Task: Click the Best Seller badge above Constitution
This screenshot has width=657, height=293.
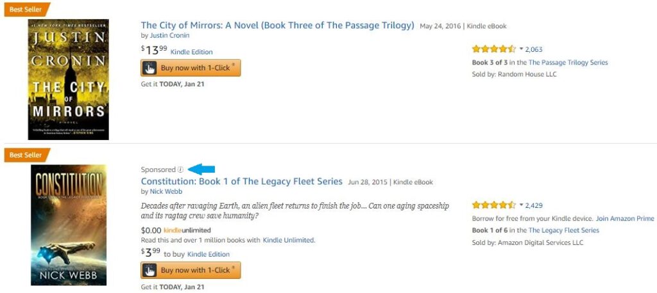Action: pyautogui.click(x=26, y=155)
